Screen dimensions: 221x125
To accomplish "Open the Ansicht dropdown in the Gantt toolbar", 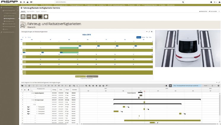I will click(x=206, y=85).
